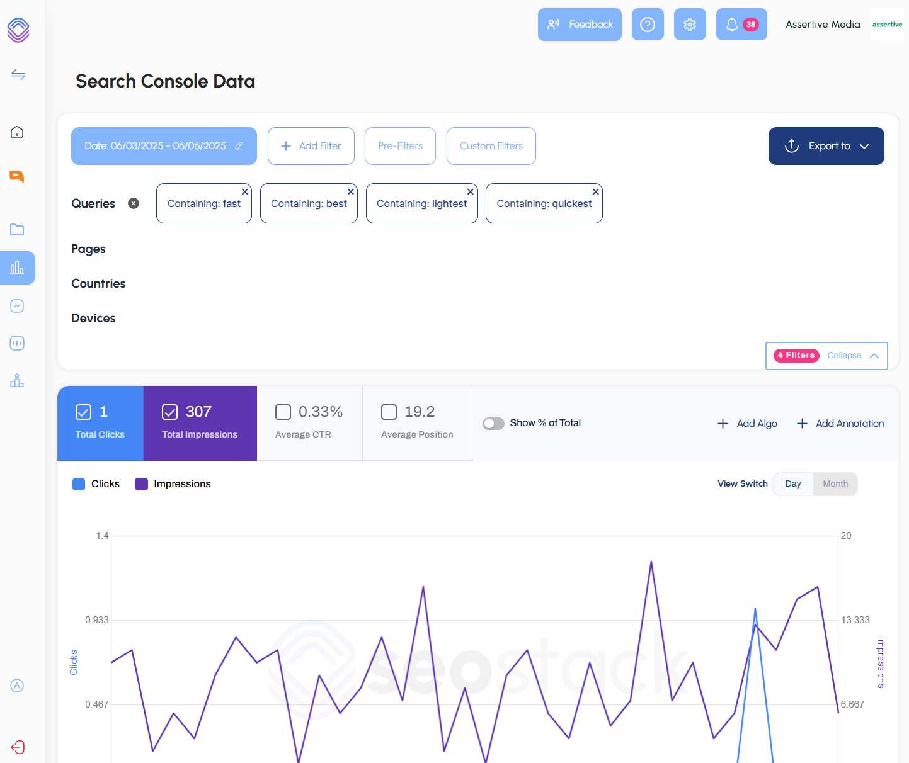Select the rankings podium icon in sidebar
Screen dimensions: 909x763
coord(17,381)
